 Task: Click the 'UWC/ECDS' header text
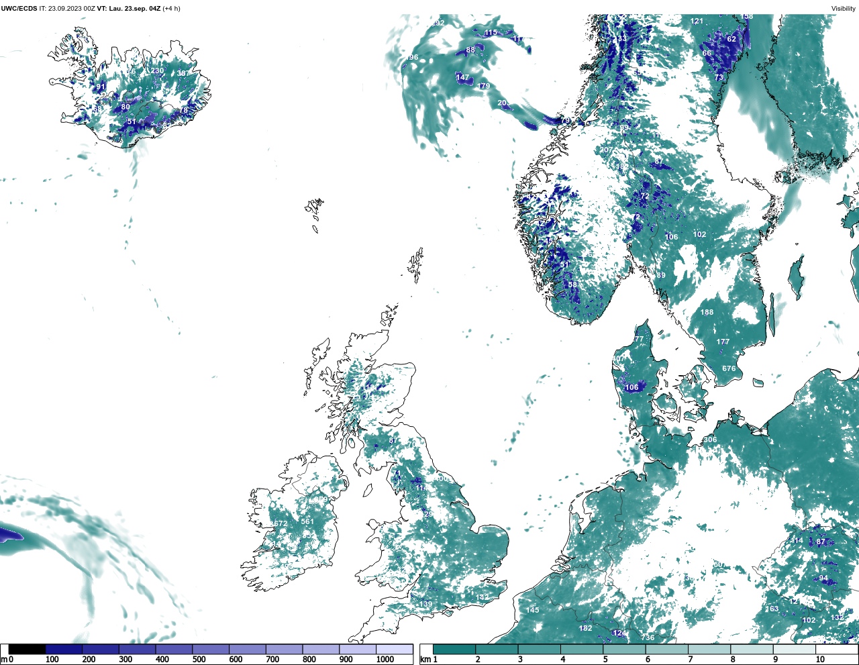point(19,9)
